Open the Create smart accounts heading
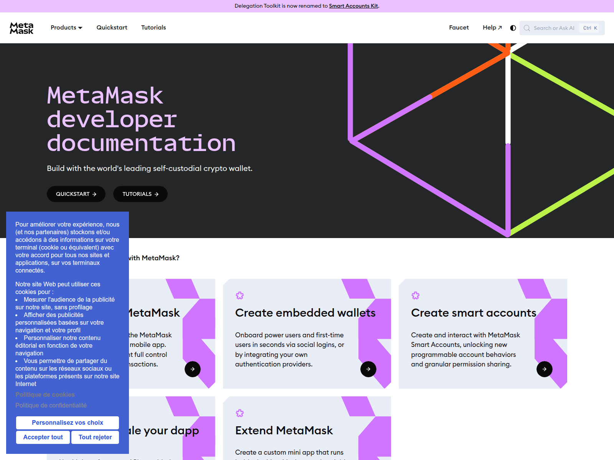614x460 pixels. click(474, 313)
